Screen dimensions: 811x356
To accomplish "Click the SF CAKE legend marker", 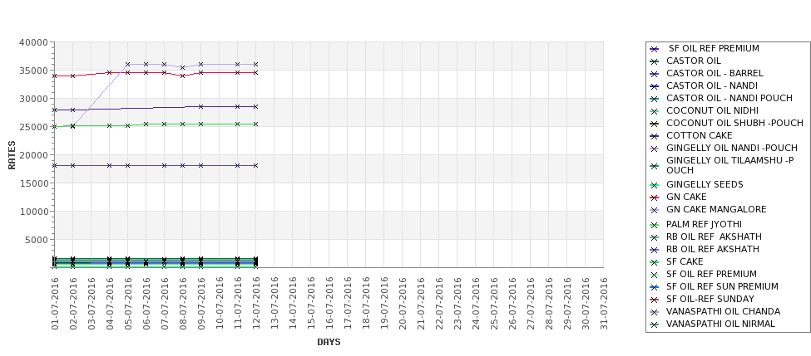I will 655,262.
